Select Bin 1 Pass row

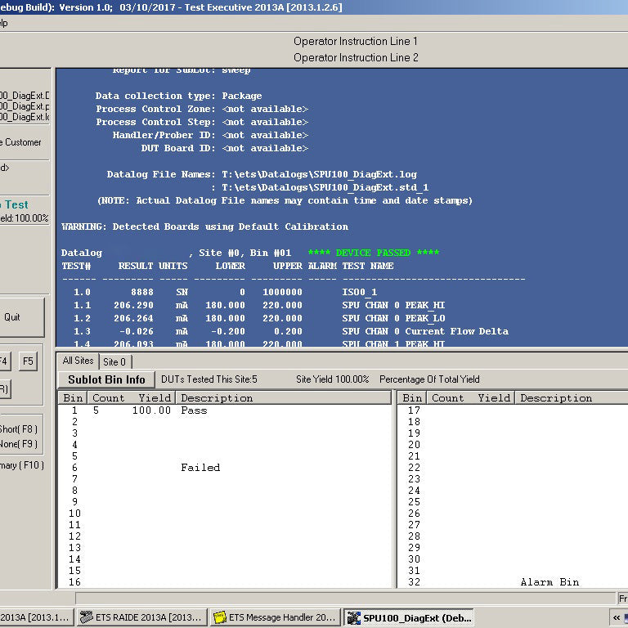(x=224, y=410)
